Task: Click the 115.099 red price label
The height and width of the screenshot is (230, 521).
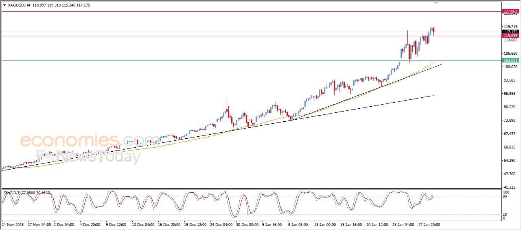Action: [x=510, y=36]
